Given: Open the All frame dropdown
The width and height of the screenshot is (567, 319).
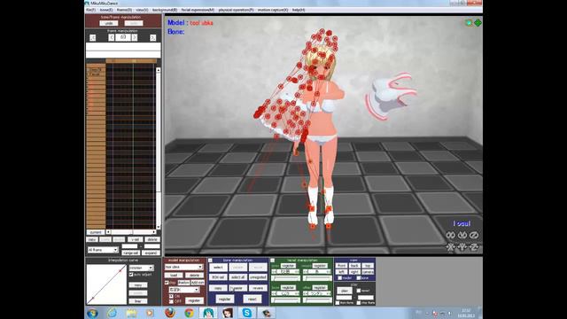Looking at the screenshot, I should pyautogui.click(x=103, y=250).
